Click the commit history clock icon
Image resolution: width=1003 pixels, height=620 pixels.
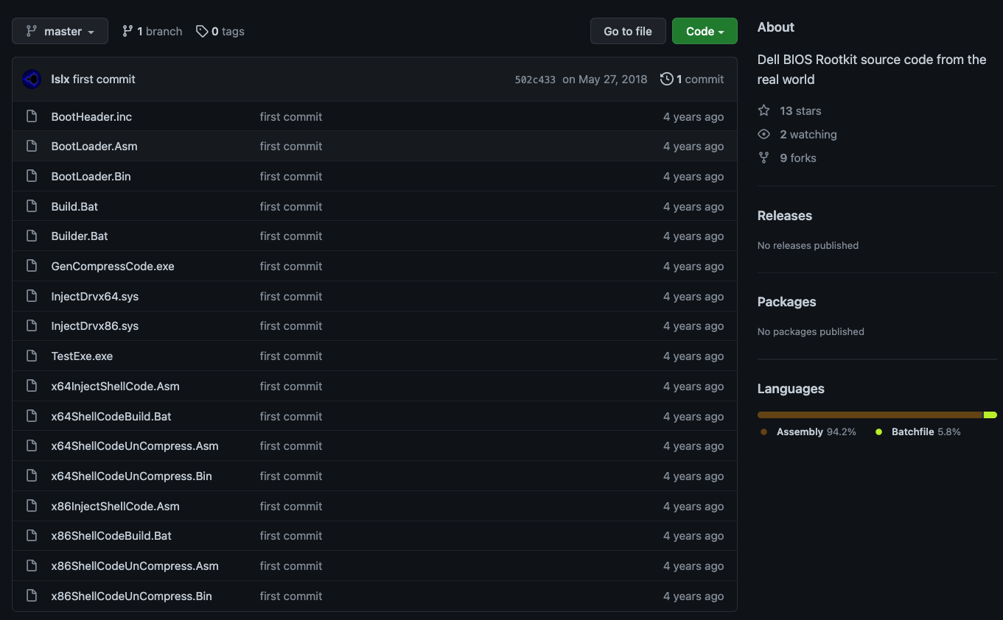pos(666,79)
